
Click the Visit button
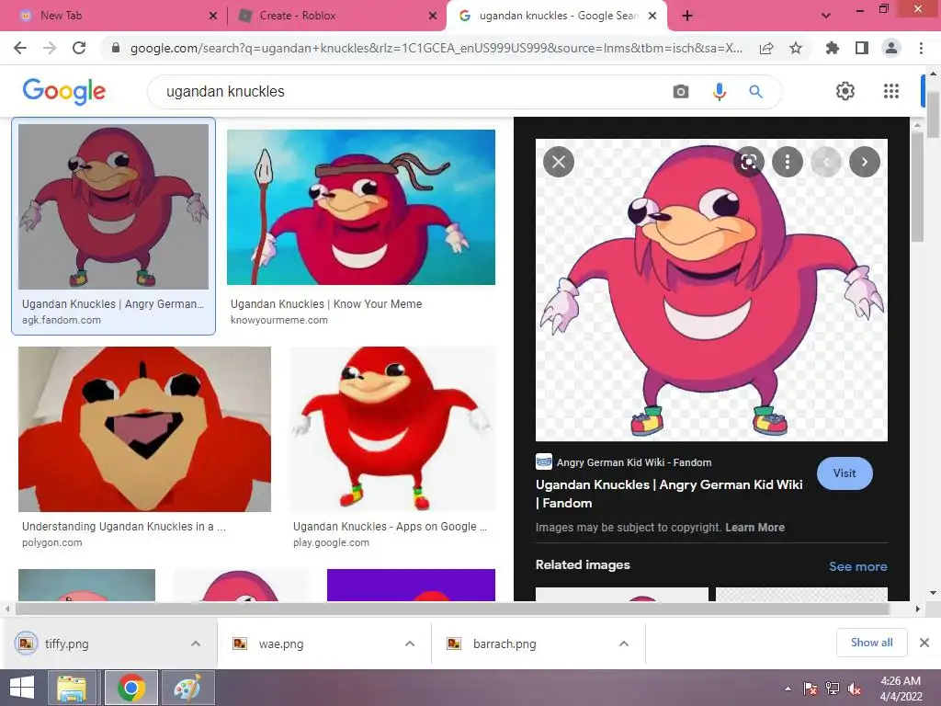tap(845, 473)
